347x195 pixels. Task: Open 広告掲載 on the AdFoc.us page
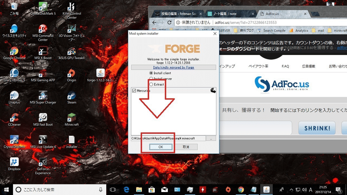[x=308, y=66]
